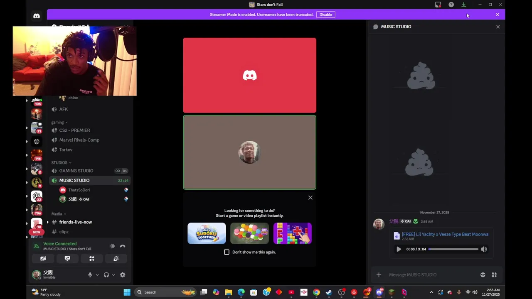Open the ChatGPT-logo server with 22 badge
This screenshot has height=299, width=532.
coord(37,196)
